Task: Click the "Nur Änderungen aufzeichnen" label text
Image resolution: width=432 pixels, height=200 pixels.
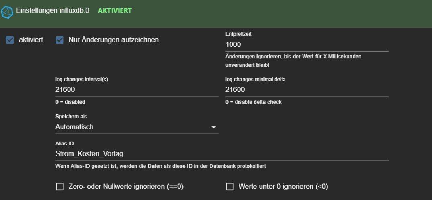Action: point(114,40)
